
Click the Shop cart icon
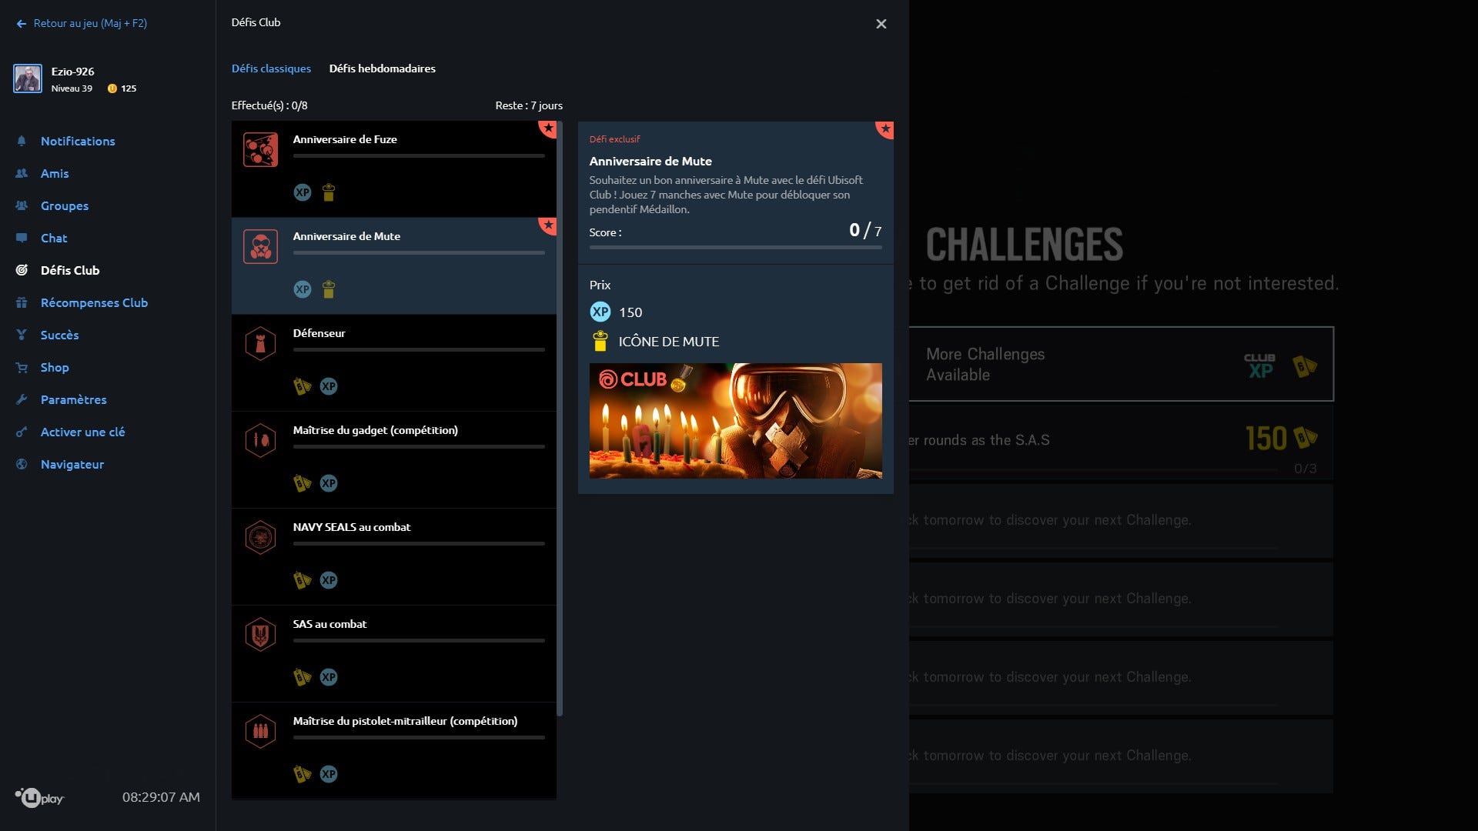tap(22, 367)
